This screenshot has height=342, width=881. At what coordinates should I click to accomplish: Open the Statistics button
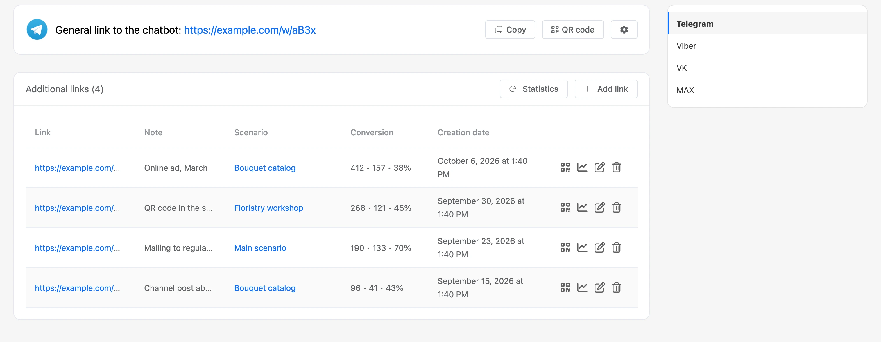533,89
